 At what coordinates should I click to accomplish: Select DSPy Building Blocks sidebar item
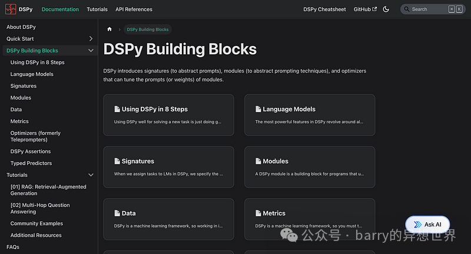coord(32,51)
